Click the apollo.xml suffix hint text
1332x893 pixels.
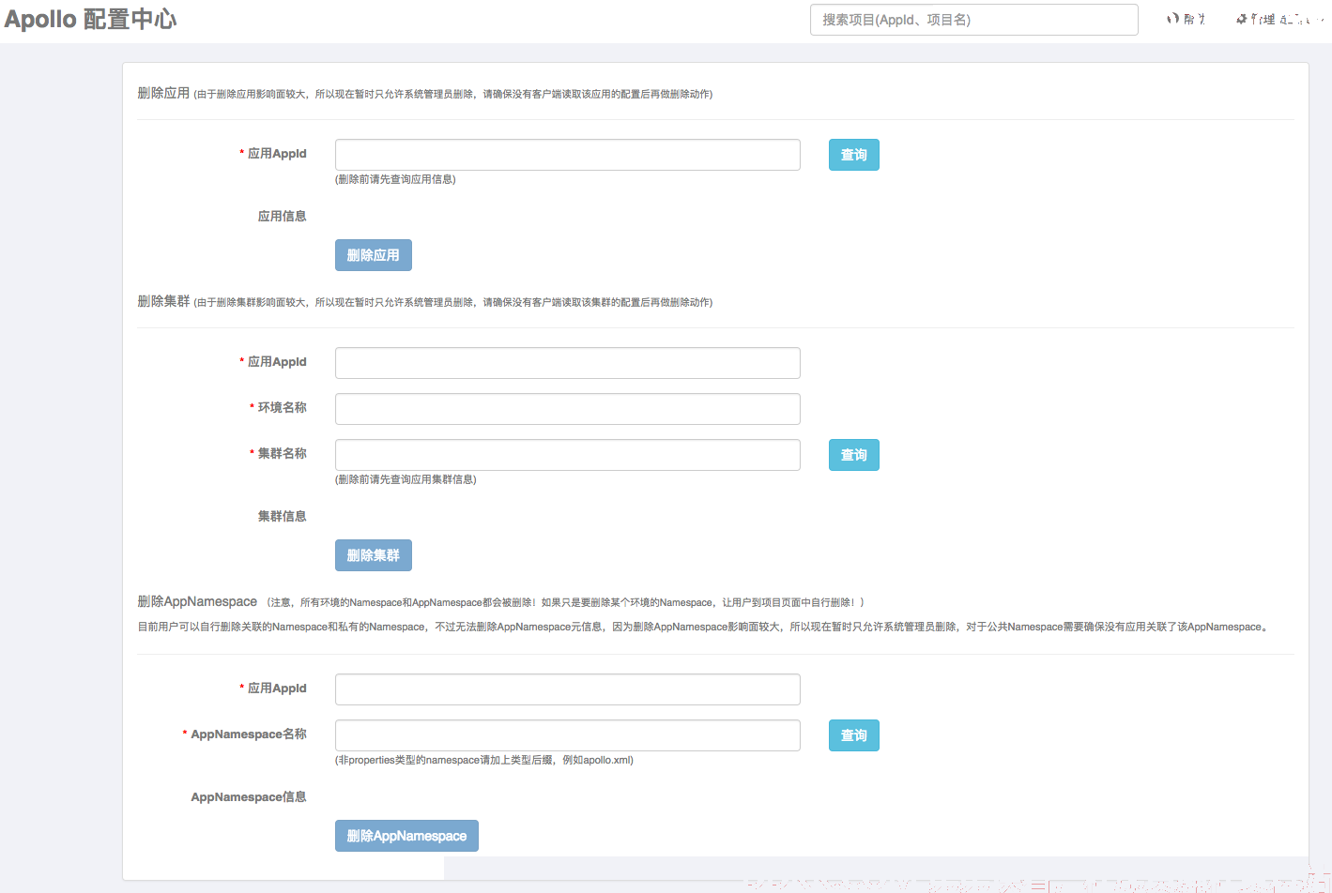pyautogui.click(x=484, y=760)
